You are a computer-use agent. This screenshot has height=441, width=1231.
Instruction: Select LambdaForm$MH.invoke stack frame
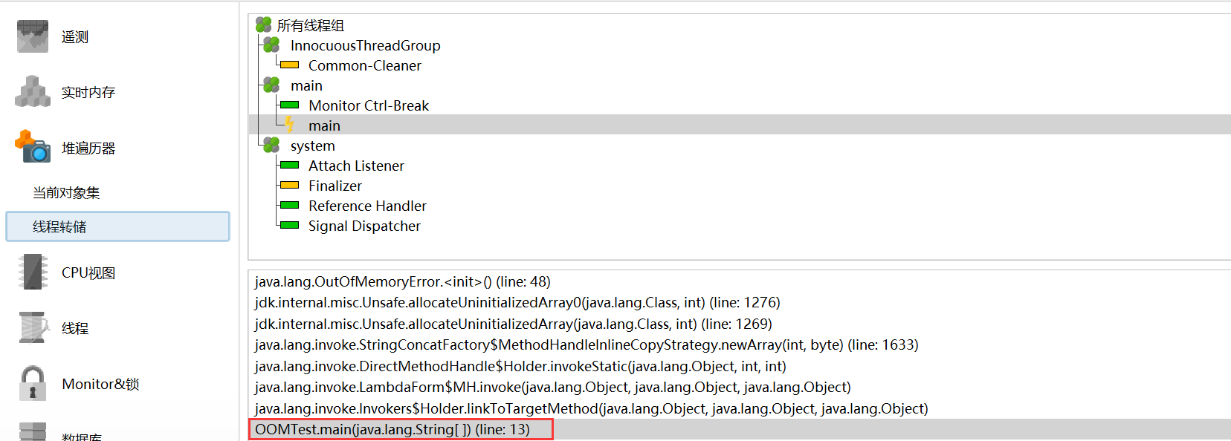552,388
